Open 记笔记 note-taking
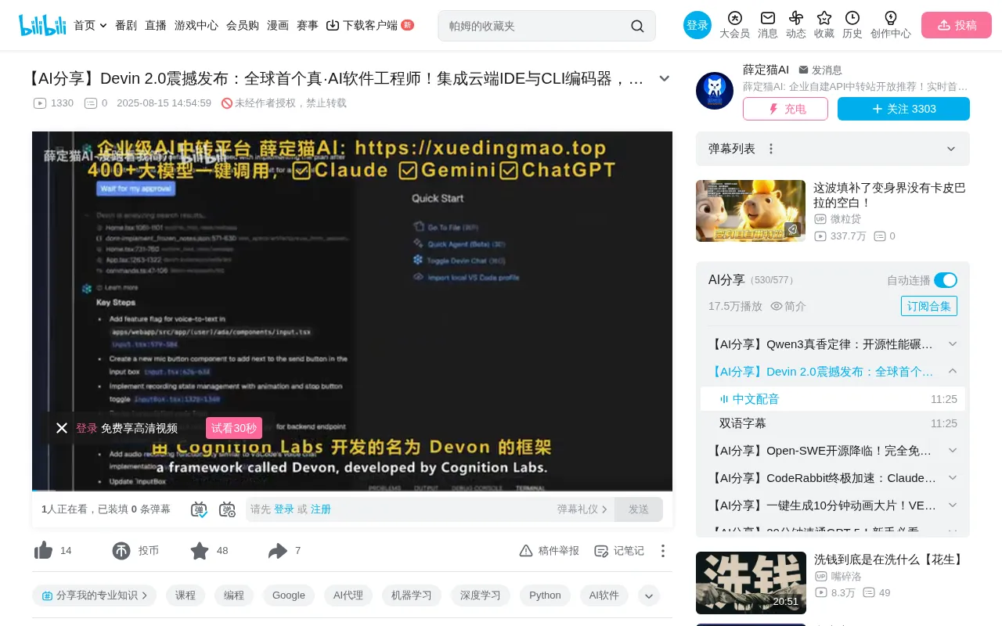Image resolution: width=1002 pixels, height=626 pixels. [619, 551]
